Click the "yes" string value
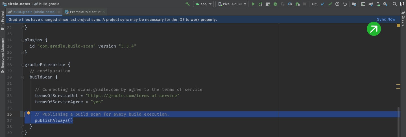The width and height of the screenshot is (406, 137). [97, 102]
